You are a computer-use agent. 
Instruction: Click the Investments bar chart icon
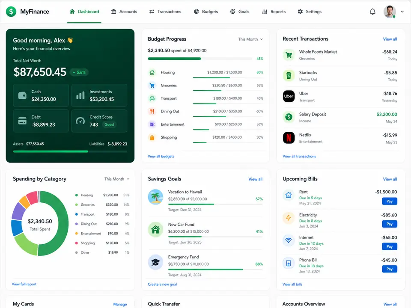click(x=80, y=95)
